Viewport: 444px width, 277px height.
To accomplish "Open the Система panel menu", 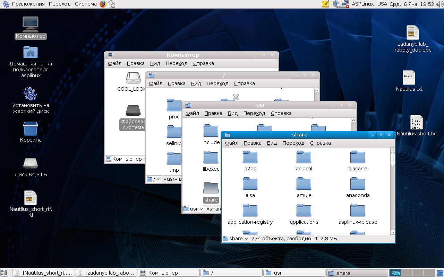I will click(x=86, y=4).
